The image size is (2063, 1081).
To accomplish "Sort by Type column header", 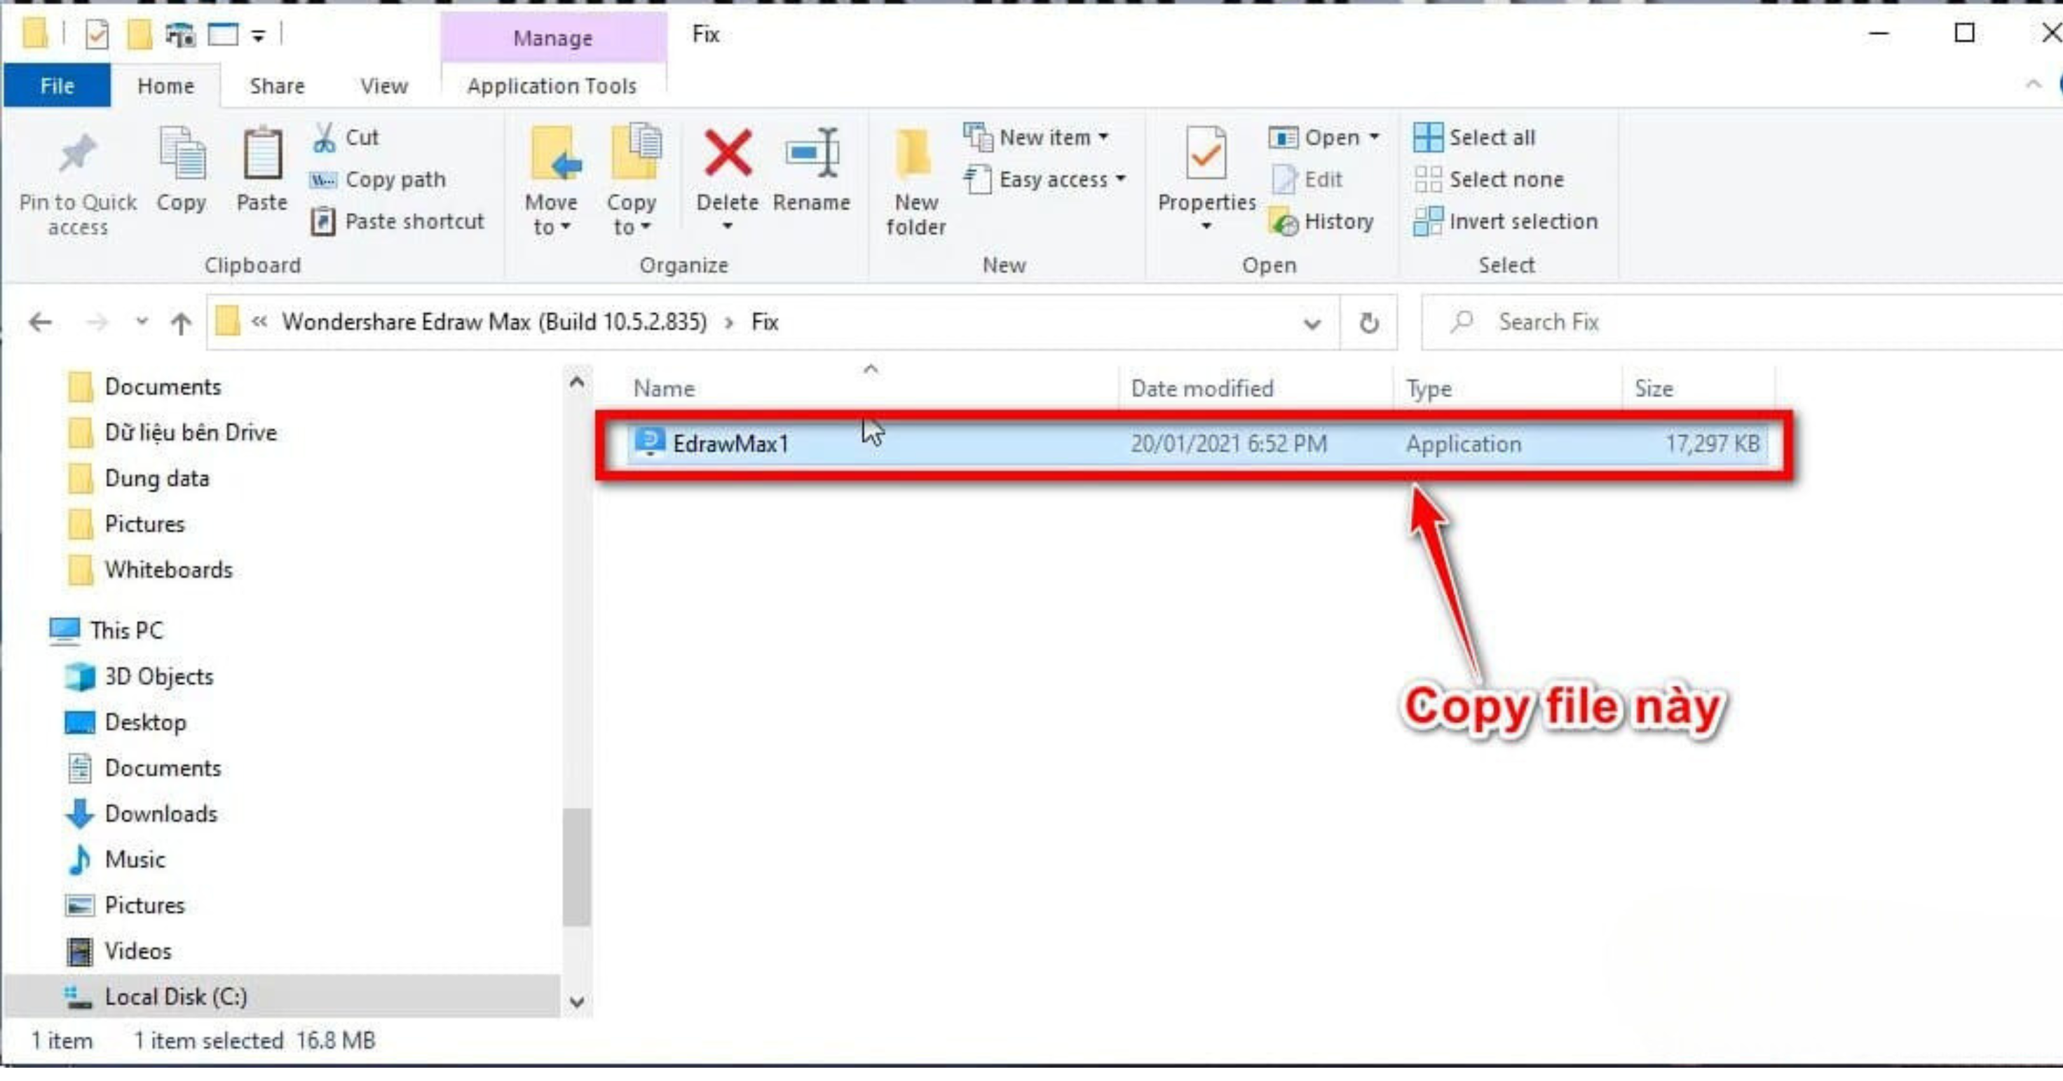I will (x=1508, y=388).
